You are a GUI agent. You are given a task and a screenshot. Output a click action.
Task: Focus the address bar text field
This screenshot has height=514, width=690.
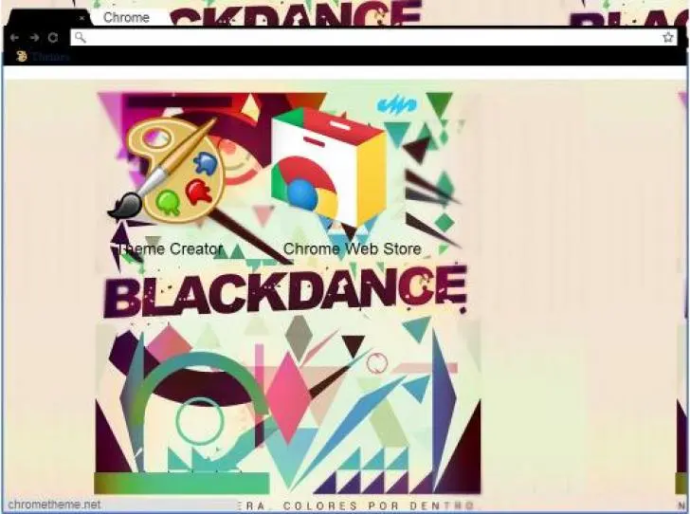tap(370, 38)
